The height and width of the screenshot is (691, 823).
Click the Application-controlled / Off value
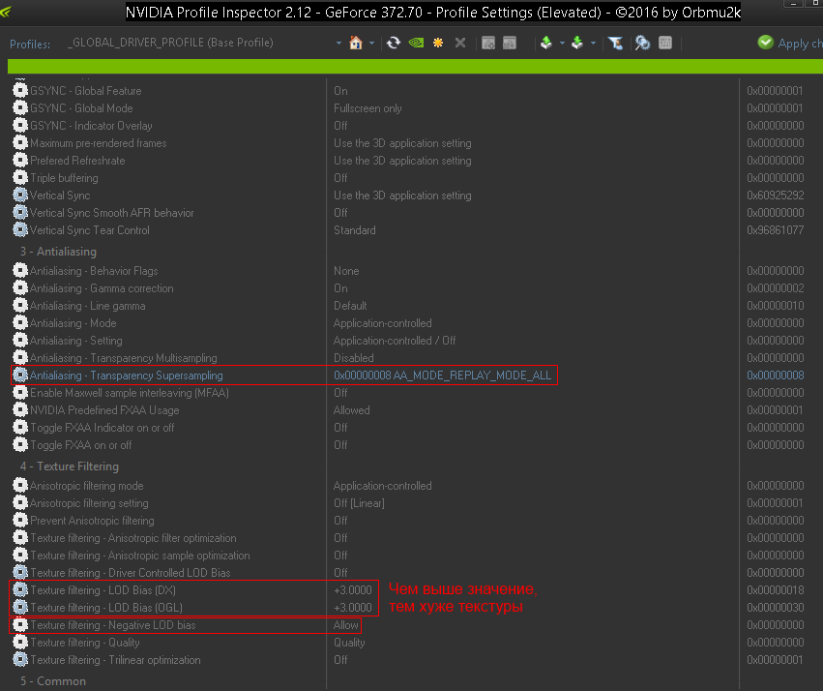(395, 341)
